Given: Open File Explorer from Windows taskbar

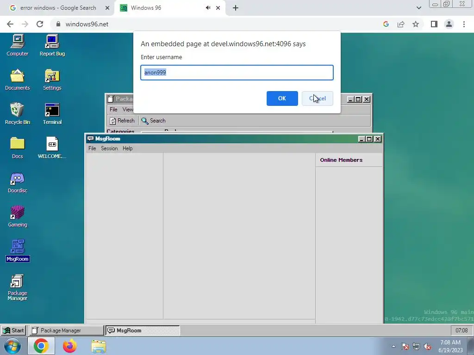Looking at the screenshot, I should tap(99, 346).
